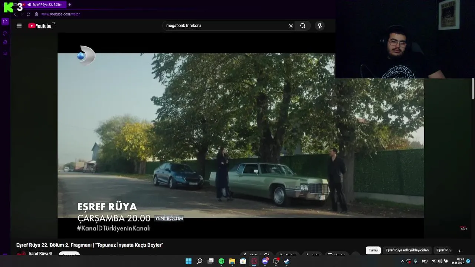475x267 pixels.
Task: Switch the DEU input language
Action: coord(425,261)
